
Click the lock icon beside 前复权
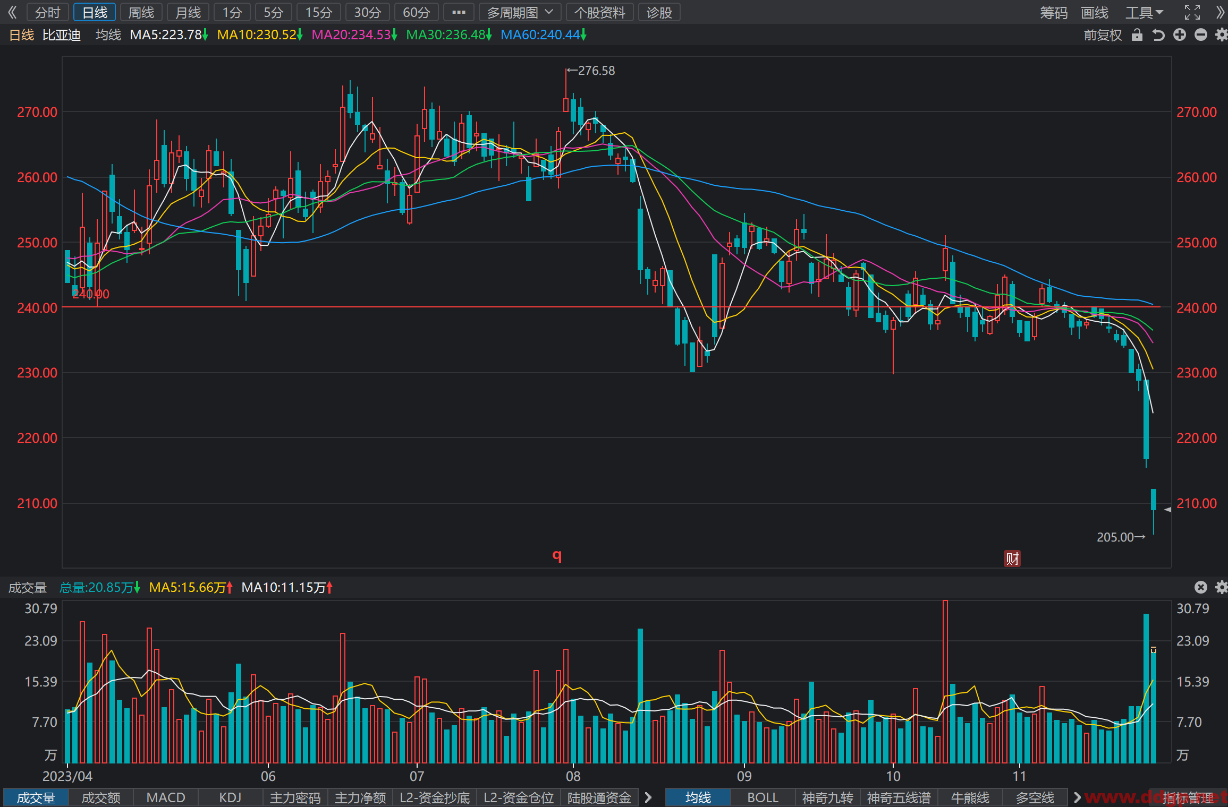tap(1137, 35)
